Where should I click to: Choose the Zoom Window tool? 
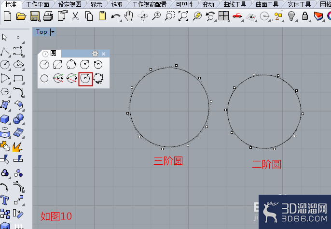(x=170, y=16)
